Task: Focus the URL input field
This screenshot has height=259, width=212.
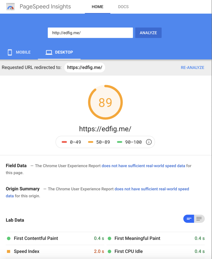Action: (x=90, y=33)
